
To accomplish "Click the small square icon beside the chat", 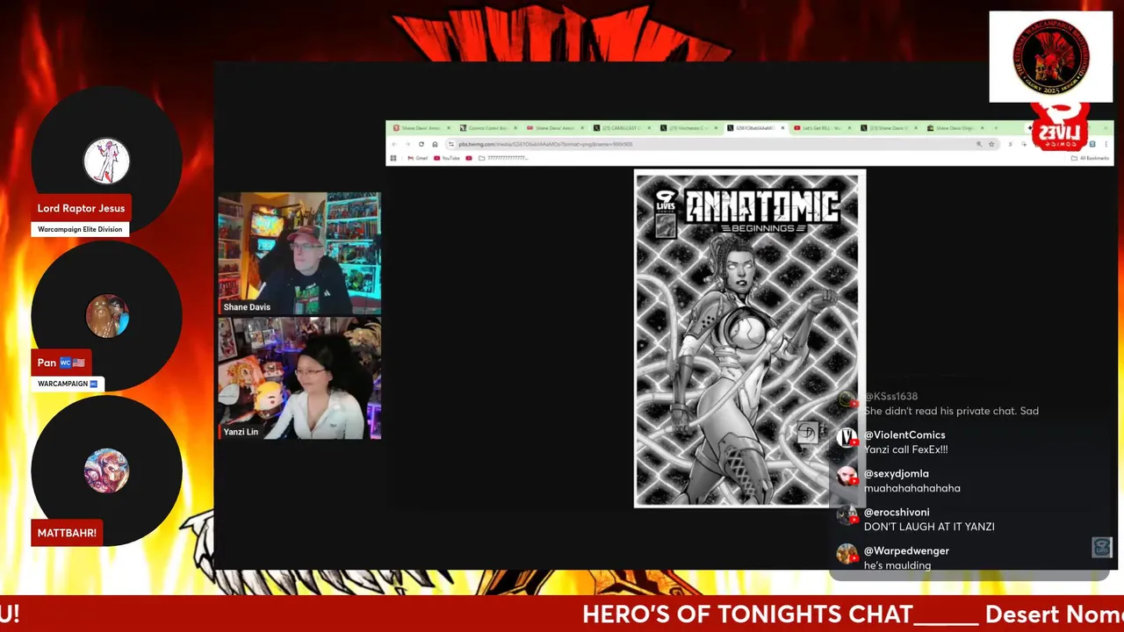I will coord(1101,548).
